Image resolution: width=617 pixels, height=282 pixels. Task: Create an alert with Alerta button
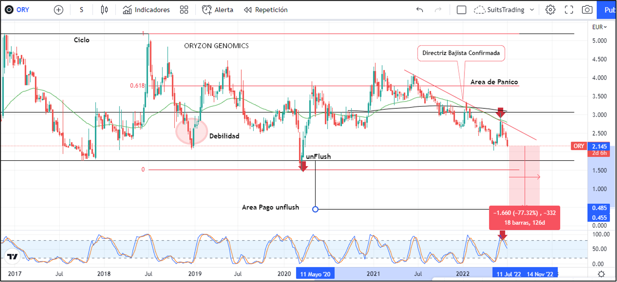click(217, 10)
